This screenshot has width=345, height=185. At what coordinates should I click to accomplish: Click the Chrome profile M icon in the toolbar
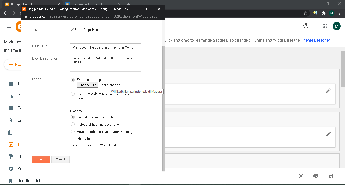(332, 13)
